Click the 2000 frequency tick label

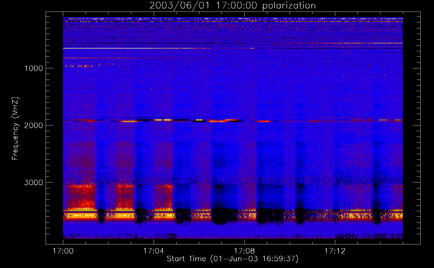(34, 125)
